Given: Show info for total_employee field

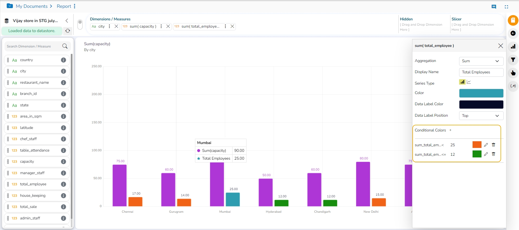Looking at the screenshot, I should pos(64,184).
